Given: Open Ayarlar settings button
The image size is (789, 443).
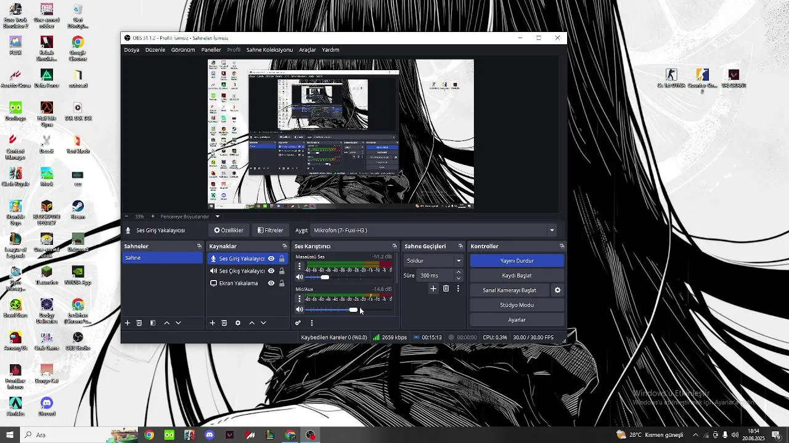Looking at the screenshot, I should (517, 320).
